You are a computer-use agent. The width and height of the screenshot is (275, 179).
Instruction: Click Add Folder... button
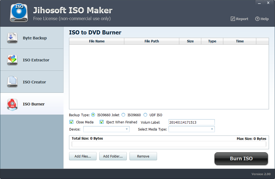click(113, 156)
